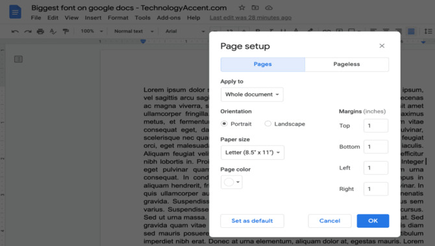Apply justified text alignment
Image resolution: width=435 pixels, height=246 pixels.
411,31
